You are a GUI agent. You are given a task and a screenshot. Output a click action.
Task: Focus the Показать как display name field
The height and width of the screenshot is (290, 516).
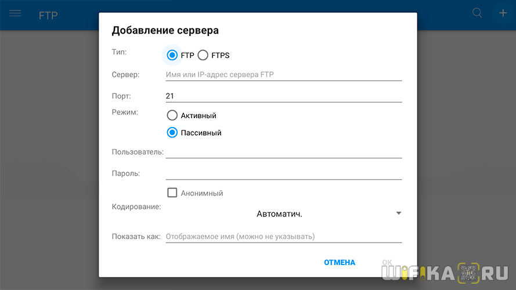283,237
